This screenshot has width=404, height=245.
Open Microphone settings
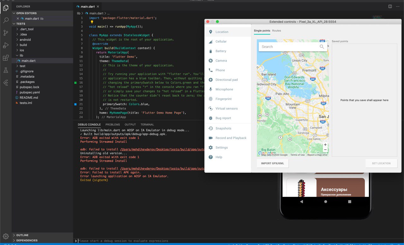point(228,89)
